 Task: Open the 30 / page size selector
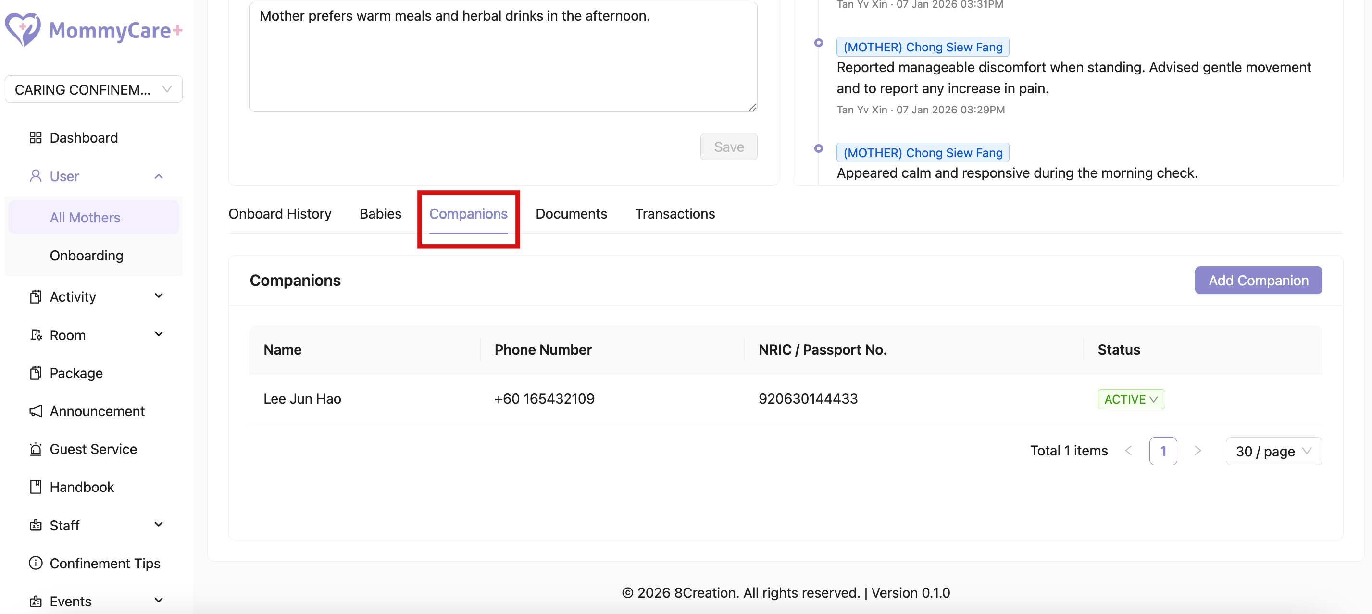[1273, 451]
